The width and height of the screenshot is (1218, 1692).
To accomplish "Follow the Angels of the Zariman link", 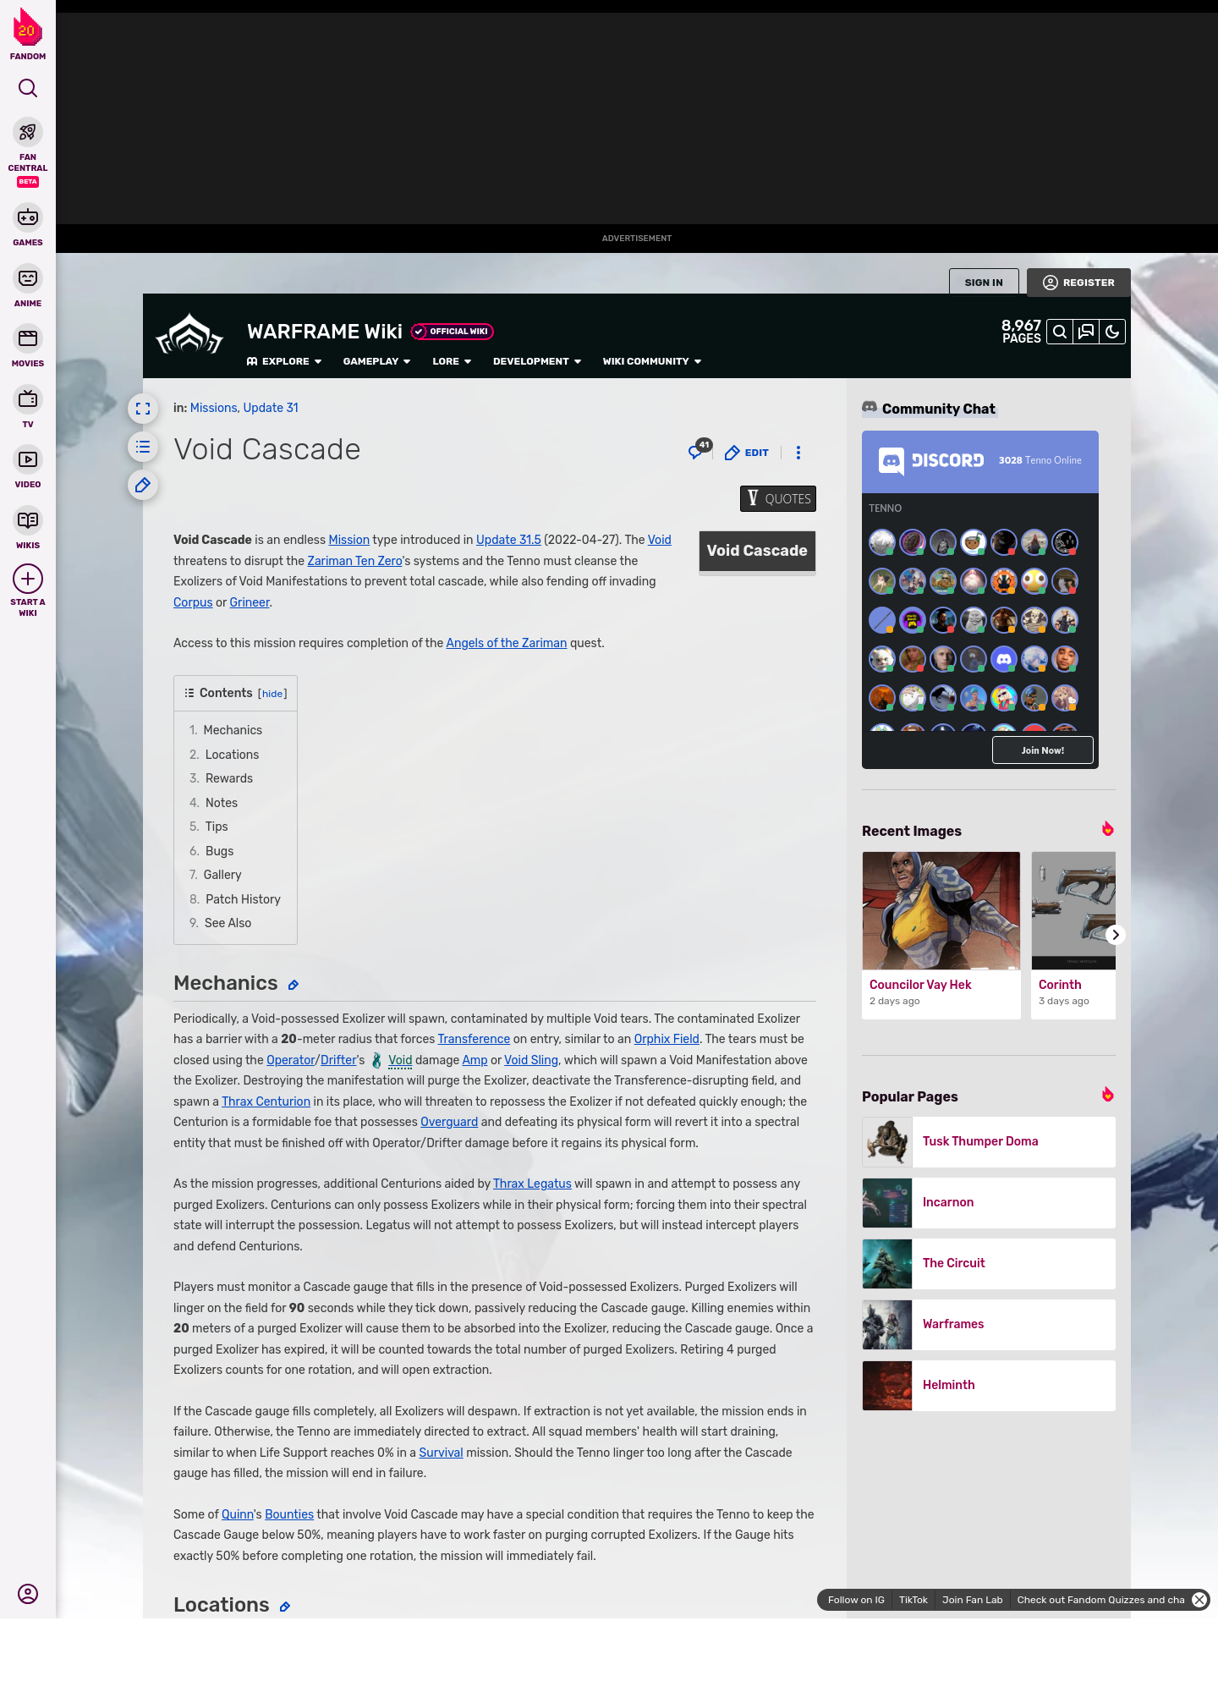I will [507, 643].
